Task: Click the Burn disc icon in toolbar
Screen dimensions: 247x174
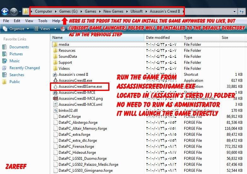Action: point(63,29)
